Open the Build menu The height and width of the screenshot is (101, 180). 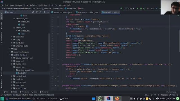(40, 5)
